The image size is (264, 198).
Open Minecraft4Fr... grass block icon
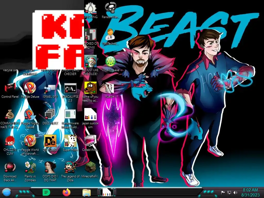[x=90, y=167]
